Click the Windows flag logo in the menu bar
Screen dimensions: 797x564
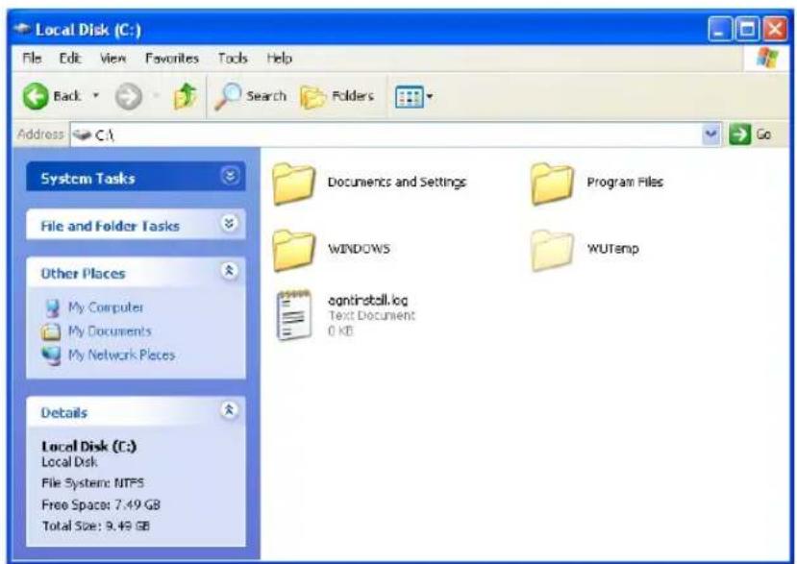(767, 58)
